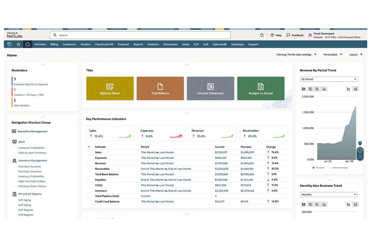371x247 pixels.
Task: Collapse the Key Performance Indicators portlet
Action: pos(187,113)
